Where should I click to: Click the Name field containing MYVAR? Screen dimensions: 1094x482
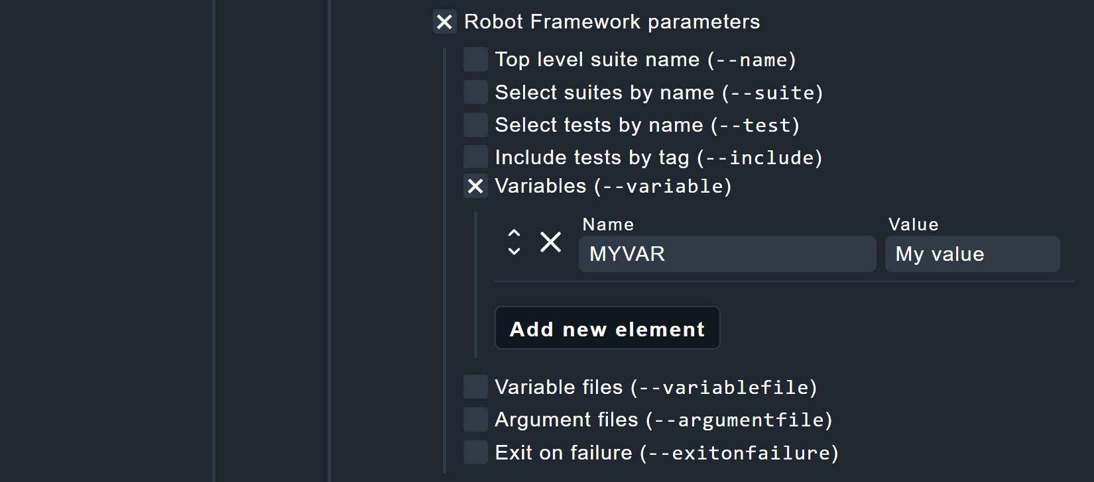tap(727, 254)
